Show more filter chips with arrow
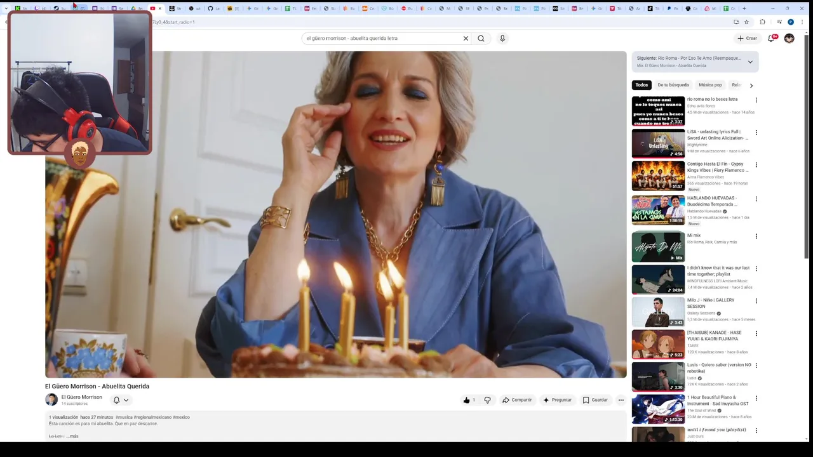The height and width of the screenshot is (457, 813). (x=751, y=85)
